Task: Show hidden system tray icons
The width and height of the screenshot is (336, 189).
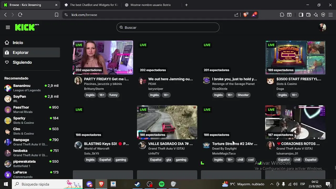Action: 272,184
